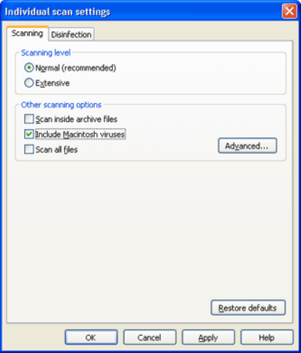Close the dialog with the red X
This screenshot has height=353, width=301.
click(x=290, y=11)
